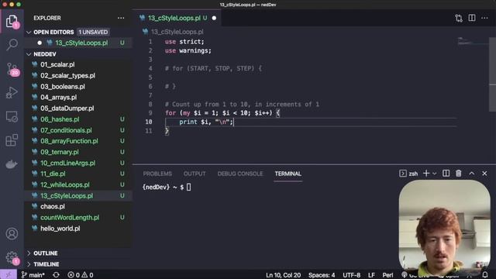Change language mode via Perl
496x279 pixels.
click(387, 275)
